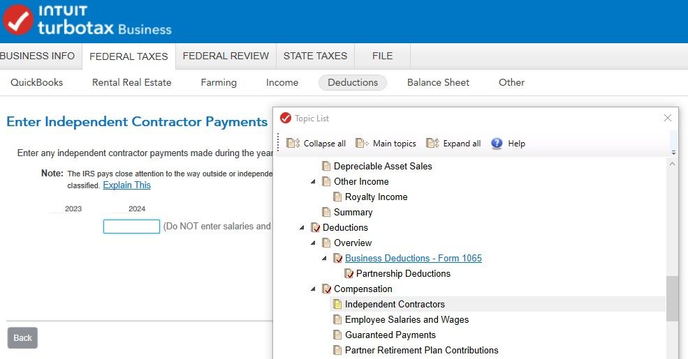
Task: Click the Overview page icon
Action: [326, 243]
